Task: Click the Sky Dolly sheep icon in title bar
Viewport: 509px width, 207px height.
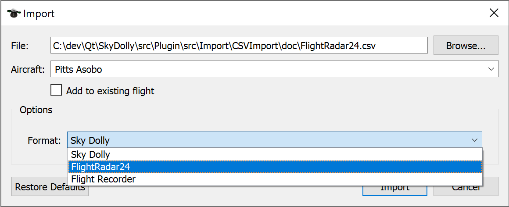Action: [14, 14]
